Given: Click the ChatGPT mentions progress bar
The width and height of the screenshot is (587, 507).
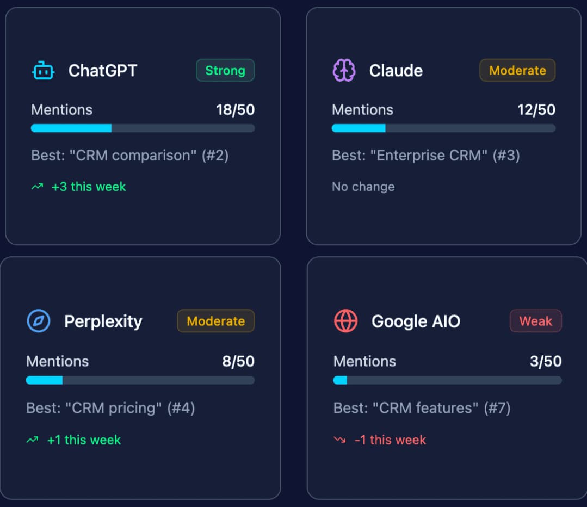Looking at the screenshot, I should tap(143, 128).
